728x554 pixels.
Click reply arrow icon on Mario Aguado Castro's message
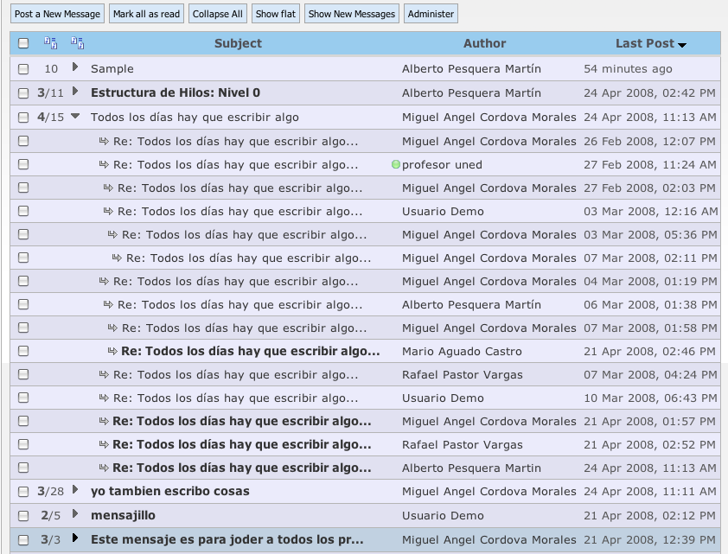[112, 351]
